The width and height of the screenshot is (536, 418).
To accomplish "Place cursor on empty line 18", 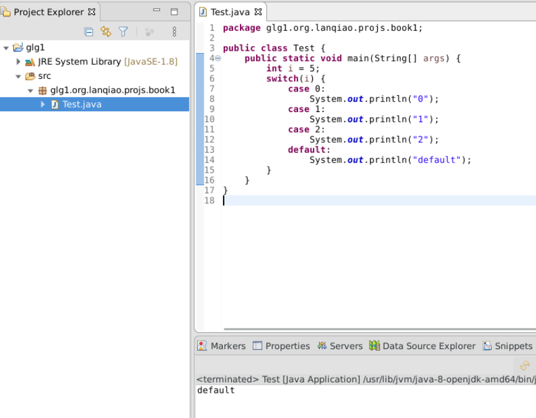I will click(379, 201).
